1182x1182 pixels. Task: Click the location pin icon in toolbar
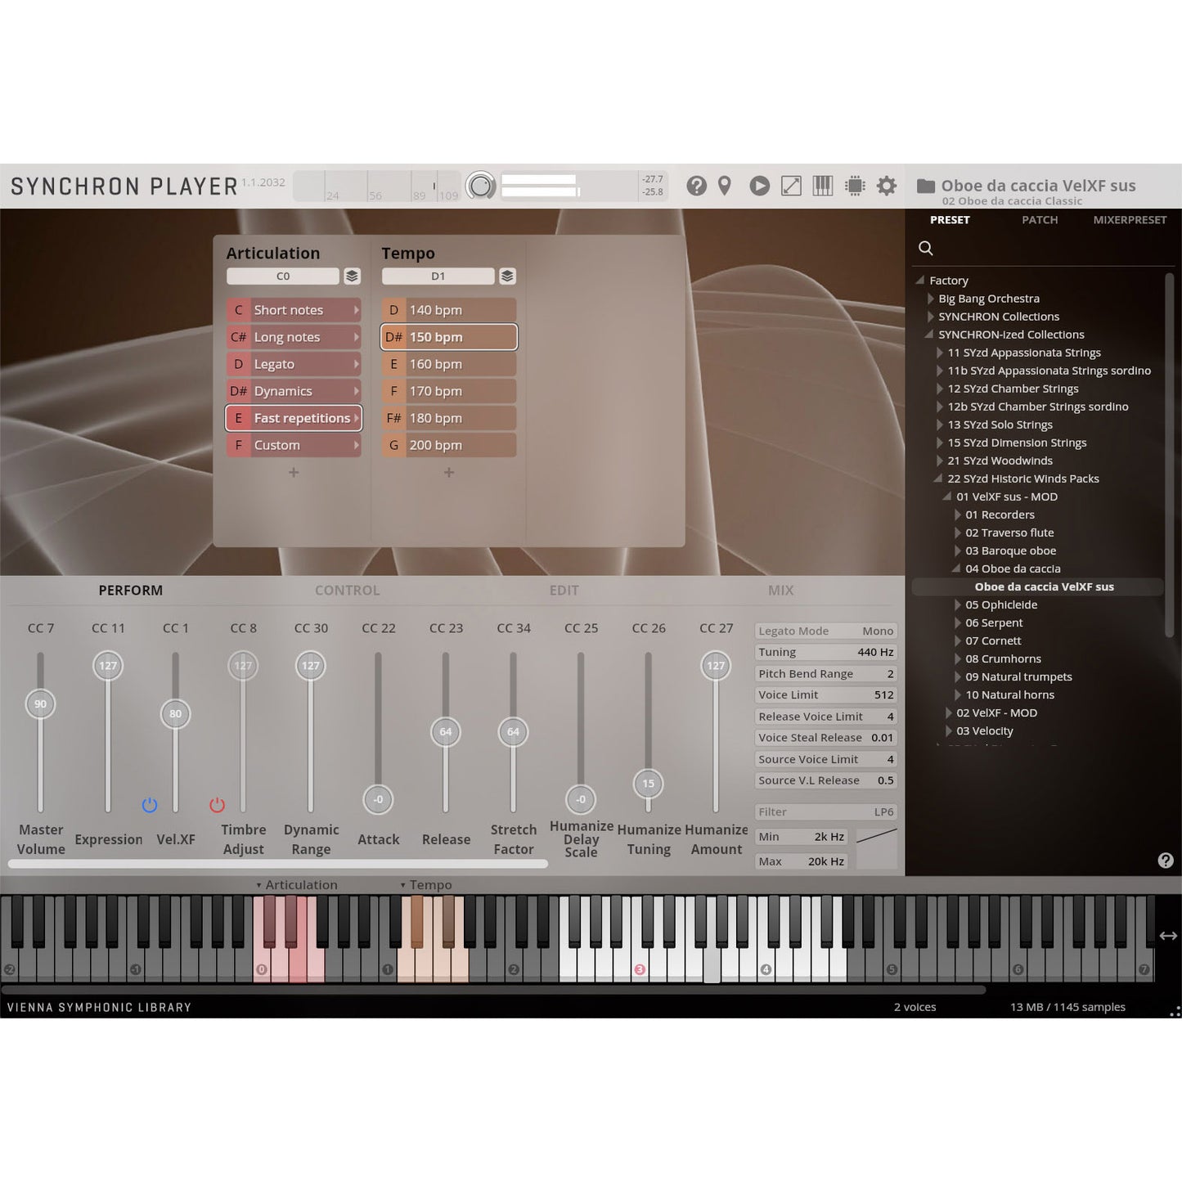pyautogui.click(x=725, y=187)
